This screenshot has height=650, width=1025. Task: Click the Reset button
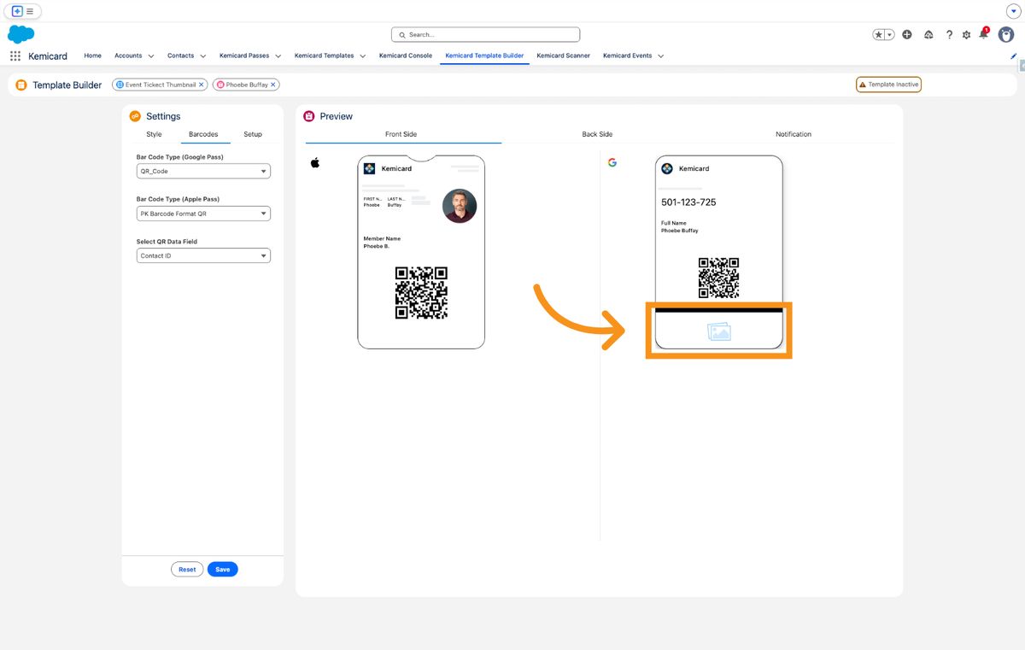coord(187,570)
